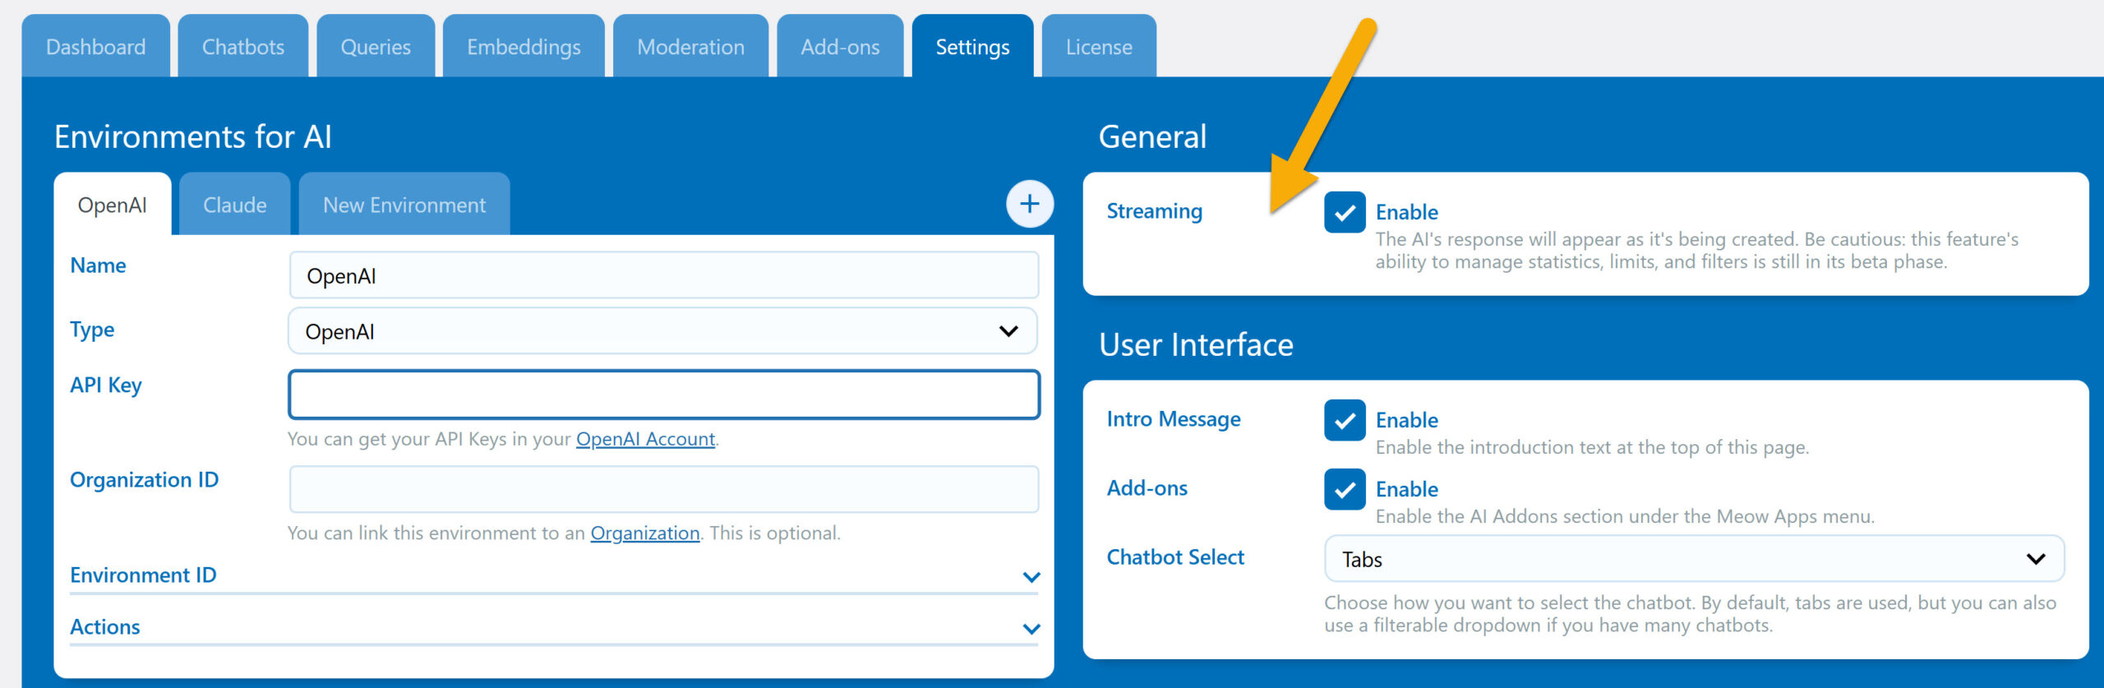
Task: Click the Enable label next to Streaming
Action: 1407,212
